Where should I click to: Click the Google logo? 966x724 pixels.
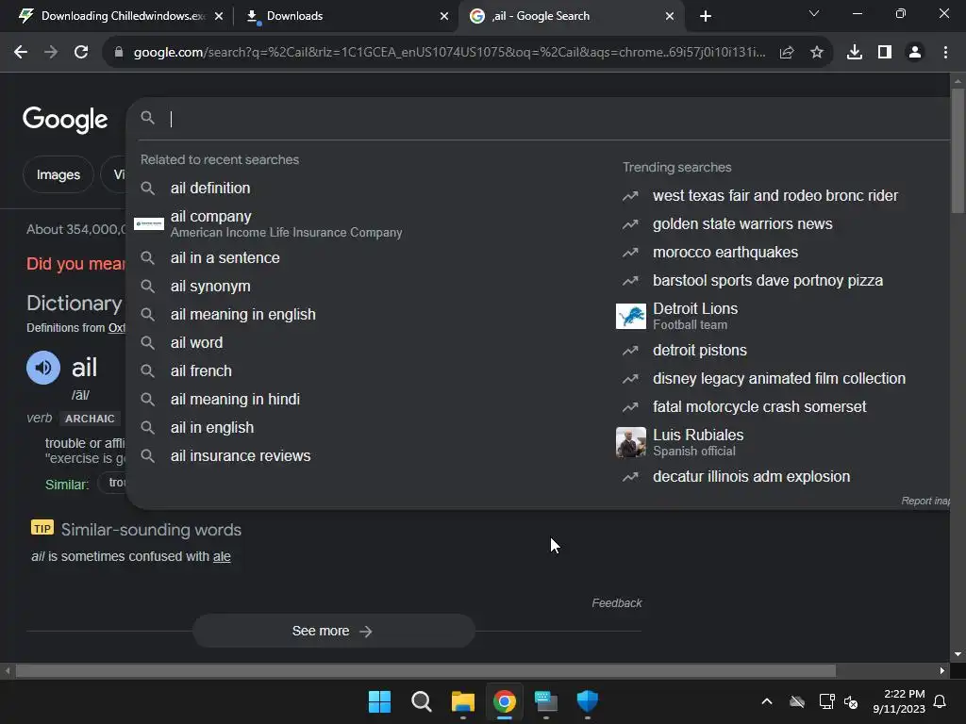tap(65, 119)
